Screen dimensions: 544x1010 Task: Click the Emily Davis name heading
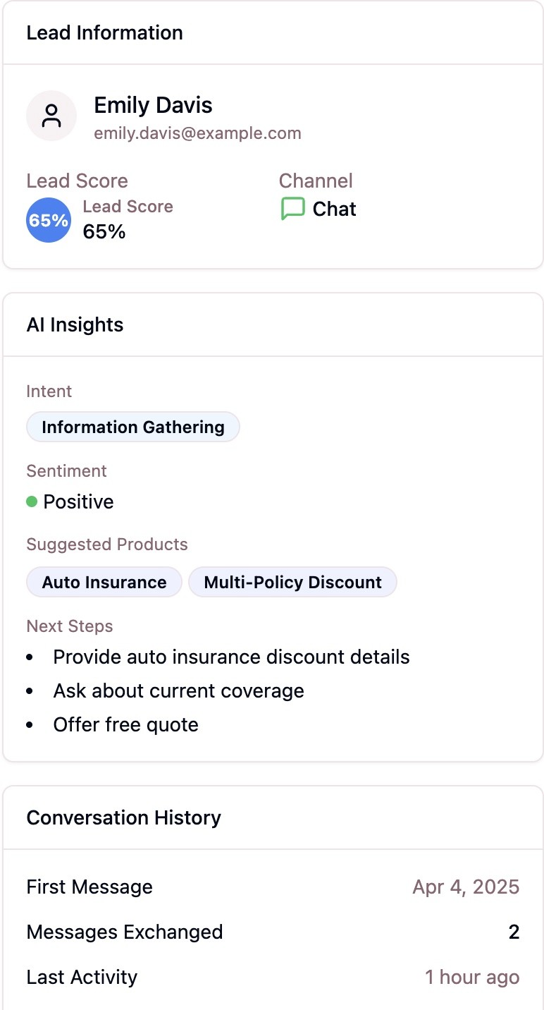153,105
